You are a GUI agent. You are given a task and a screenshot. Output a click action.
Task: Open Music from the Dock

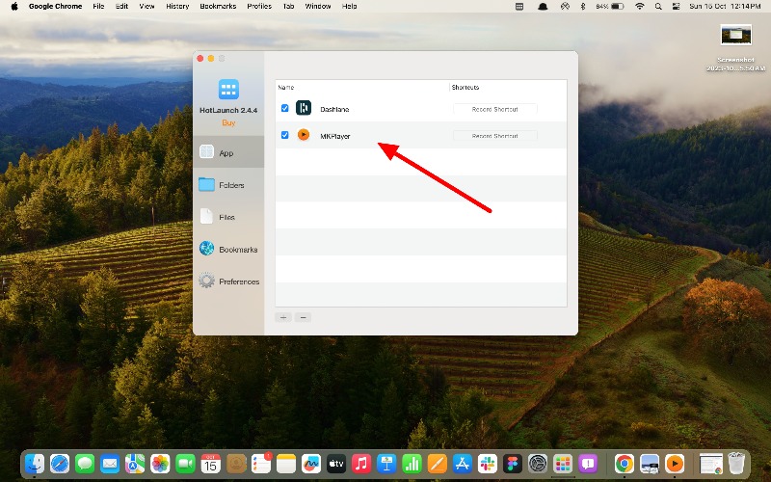(x=361, y=464)
